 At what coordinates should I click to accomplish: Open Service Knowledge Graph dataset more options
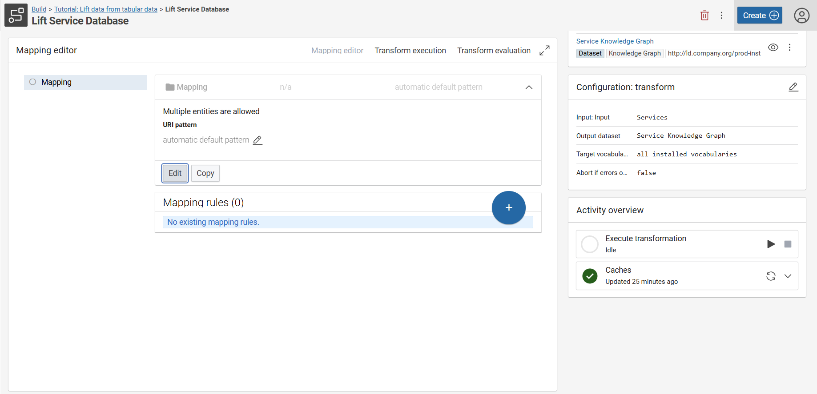tap(789, 48)
